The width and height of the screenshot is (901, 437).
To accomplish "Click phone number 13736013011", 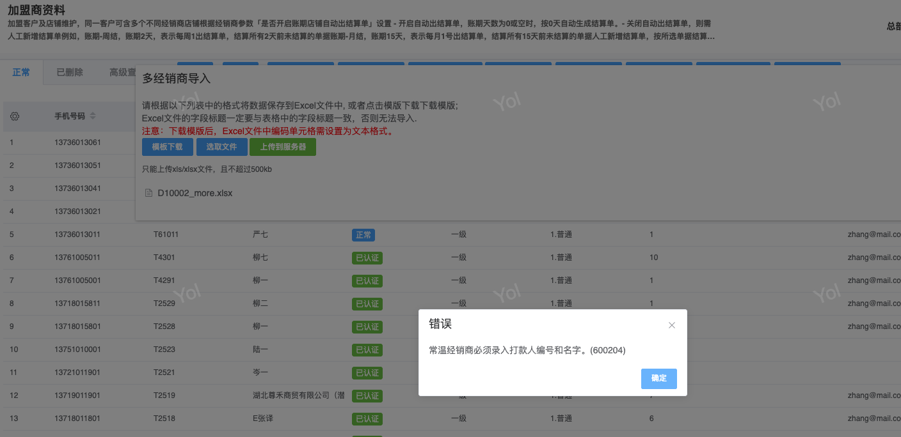I will tap(77, 234).
